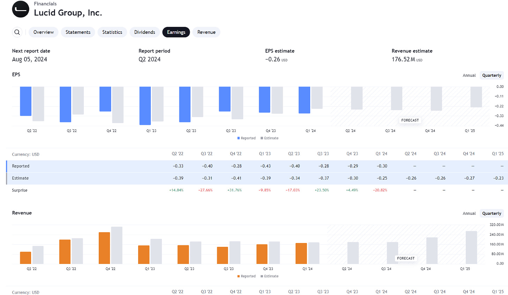This screenshot has width=508, height=295.
Task: Click estimate EPS -0.41 for Q4 '22
Action: [236, 178]
